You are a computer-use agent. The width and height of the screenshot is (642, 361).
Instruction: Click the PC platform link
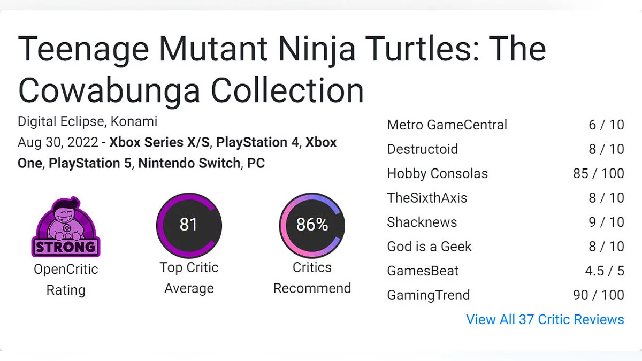(256, 163)
